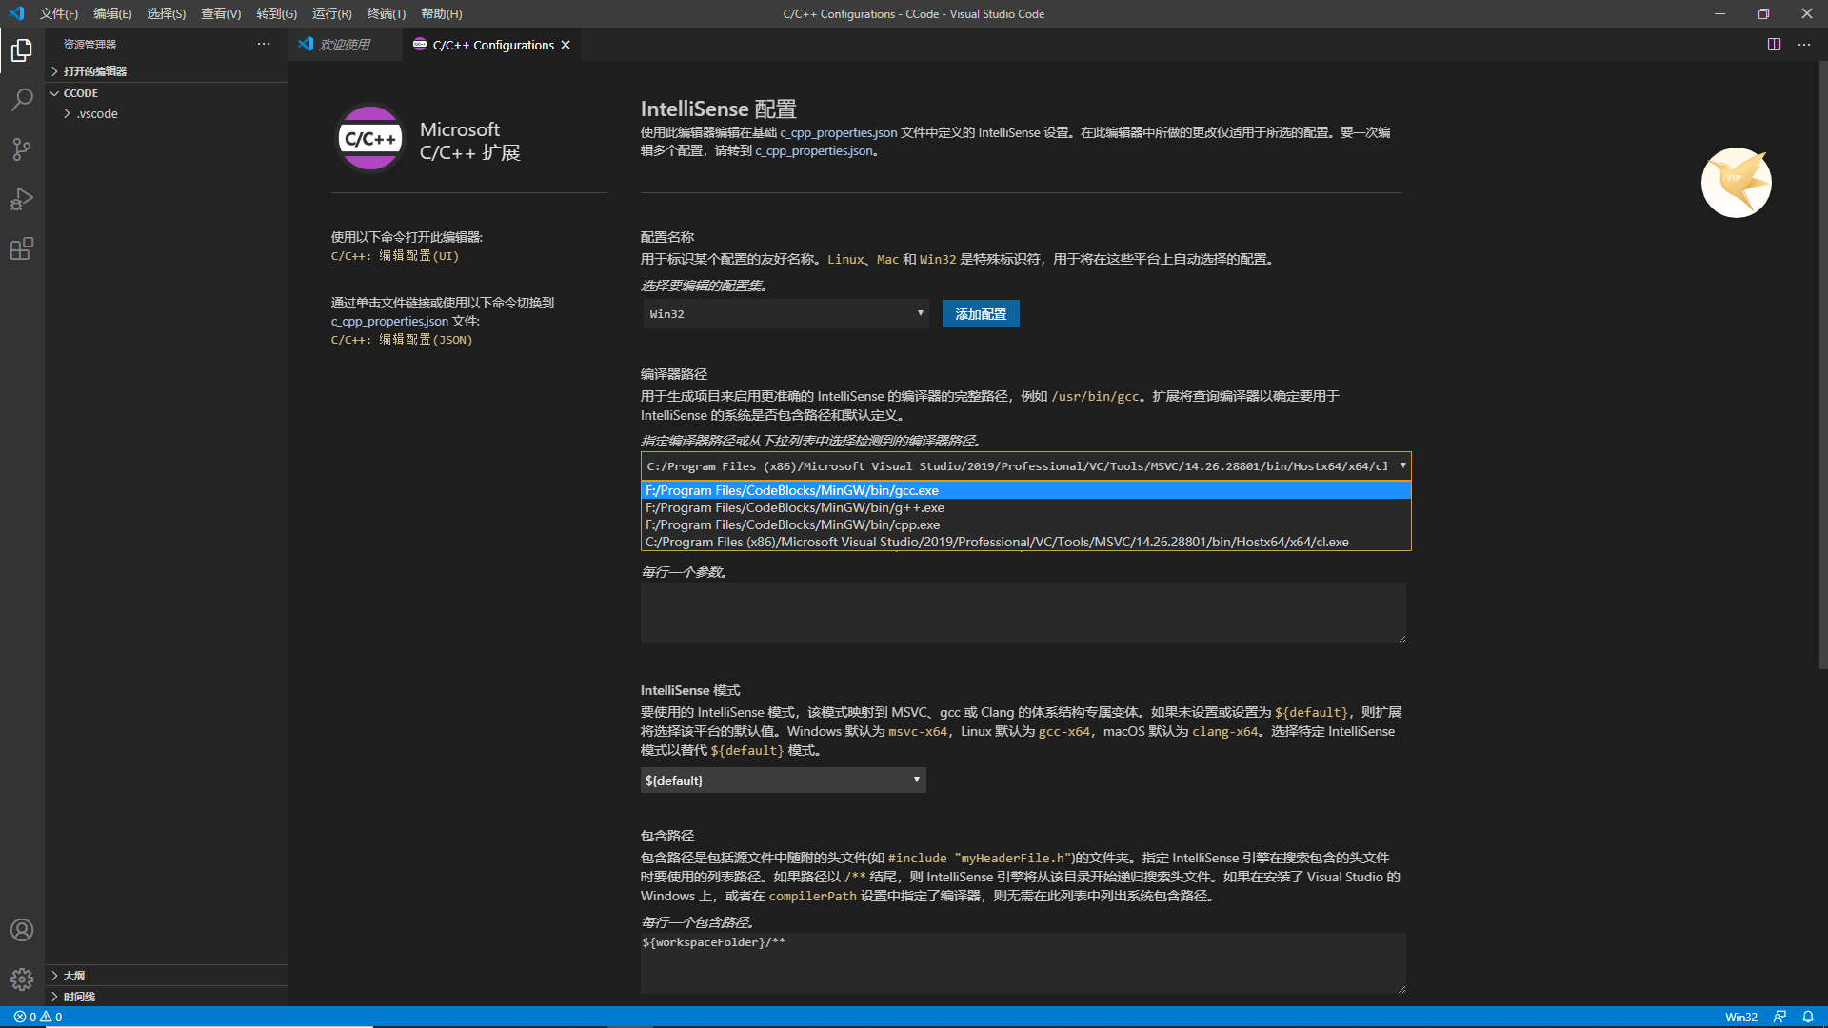Open the 查看(V) menu
This screenshot has height=1028, width=1828.
point(221,13)
